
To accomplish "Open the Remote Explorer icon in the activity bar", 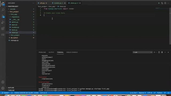I will [x=3, y=35].
